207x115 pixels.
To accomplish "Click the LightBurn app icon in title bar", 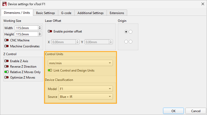I will [x=4, y=4].
